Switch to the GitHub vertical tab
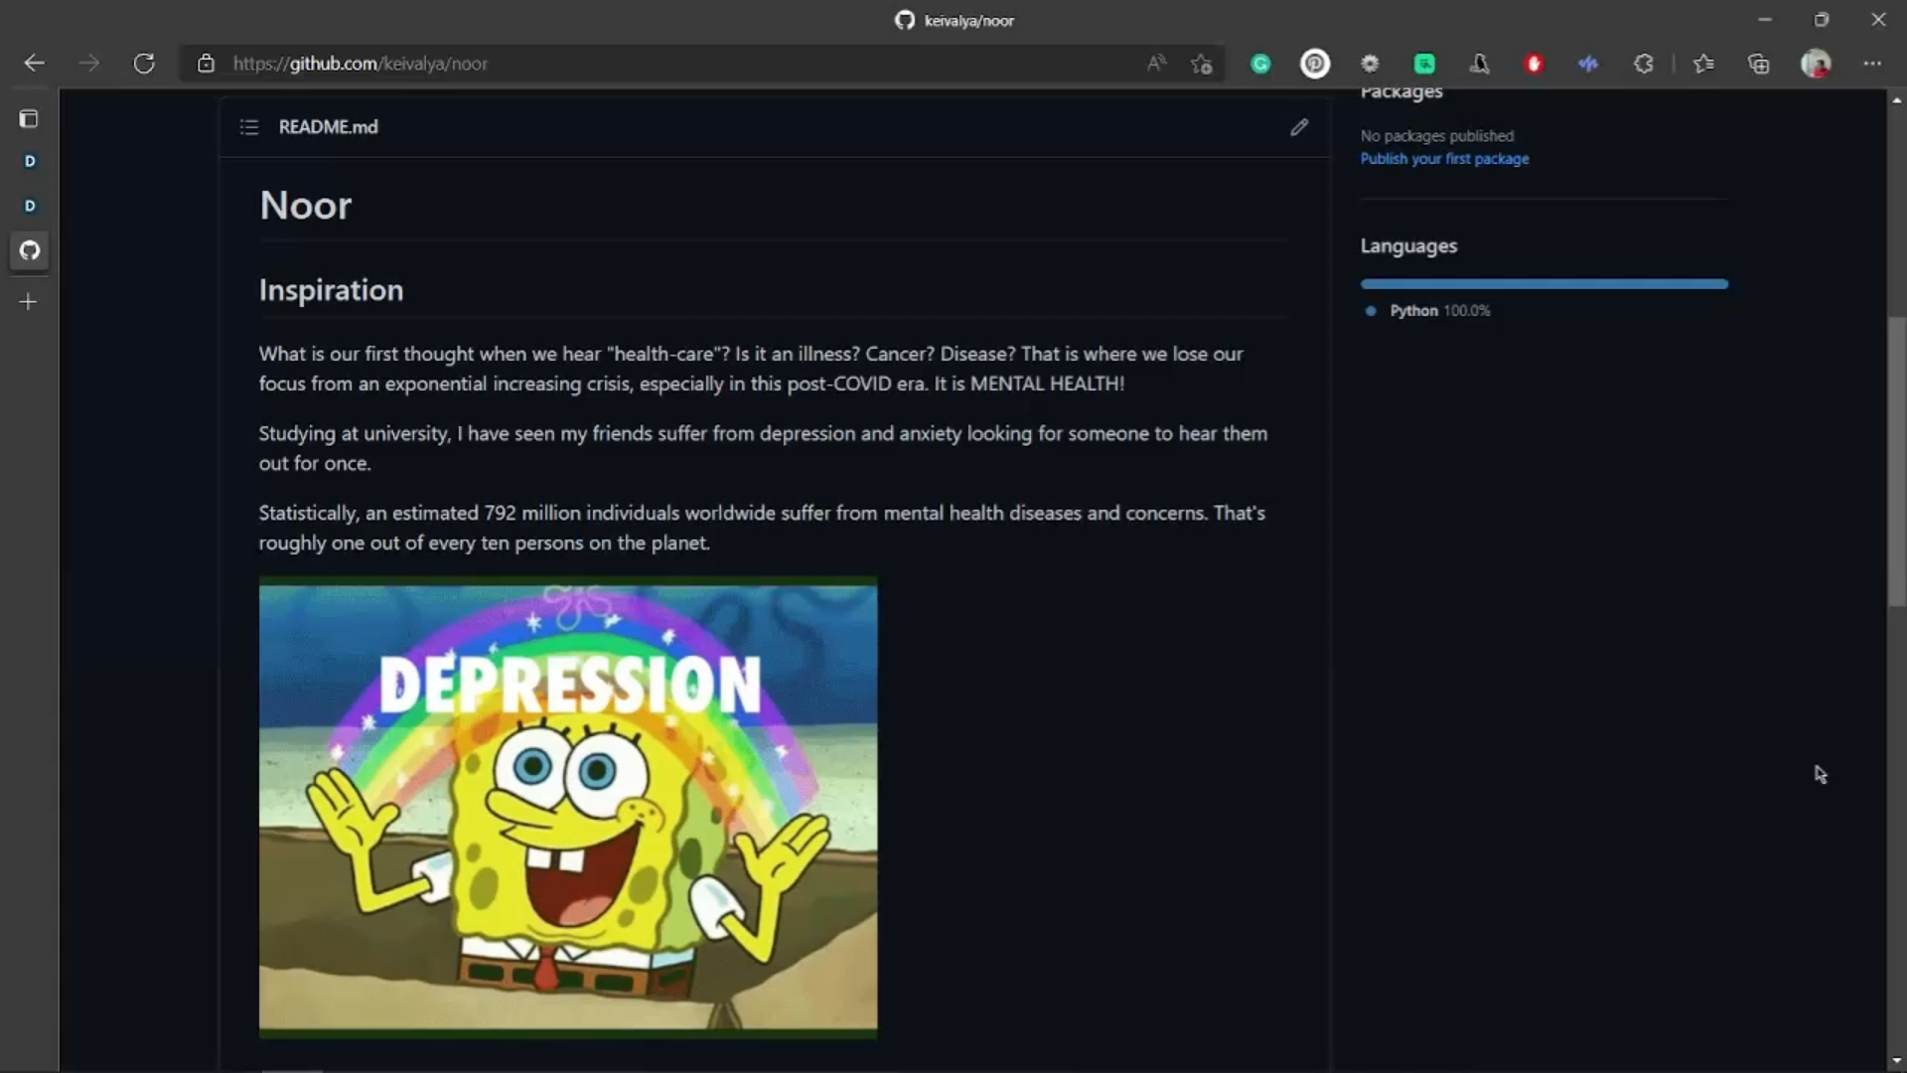 pyautogui.click(x=30, y=250)
